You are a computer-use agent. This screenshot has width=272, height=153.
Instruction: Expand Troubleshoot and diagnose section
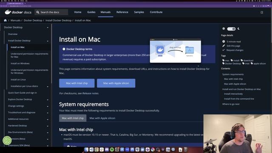48,113
